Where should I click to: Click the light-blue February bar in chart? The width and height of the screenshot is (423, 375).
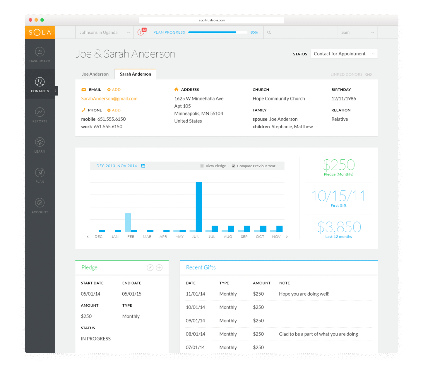[x=128, y=223]
